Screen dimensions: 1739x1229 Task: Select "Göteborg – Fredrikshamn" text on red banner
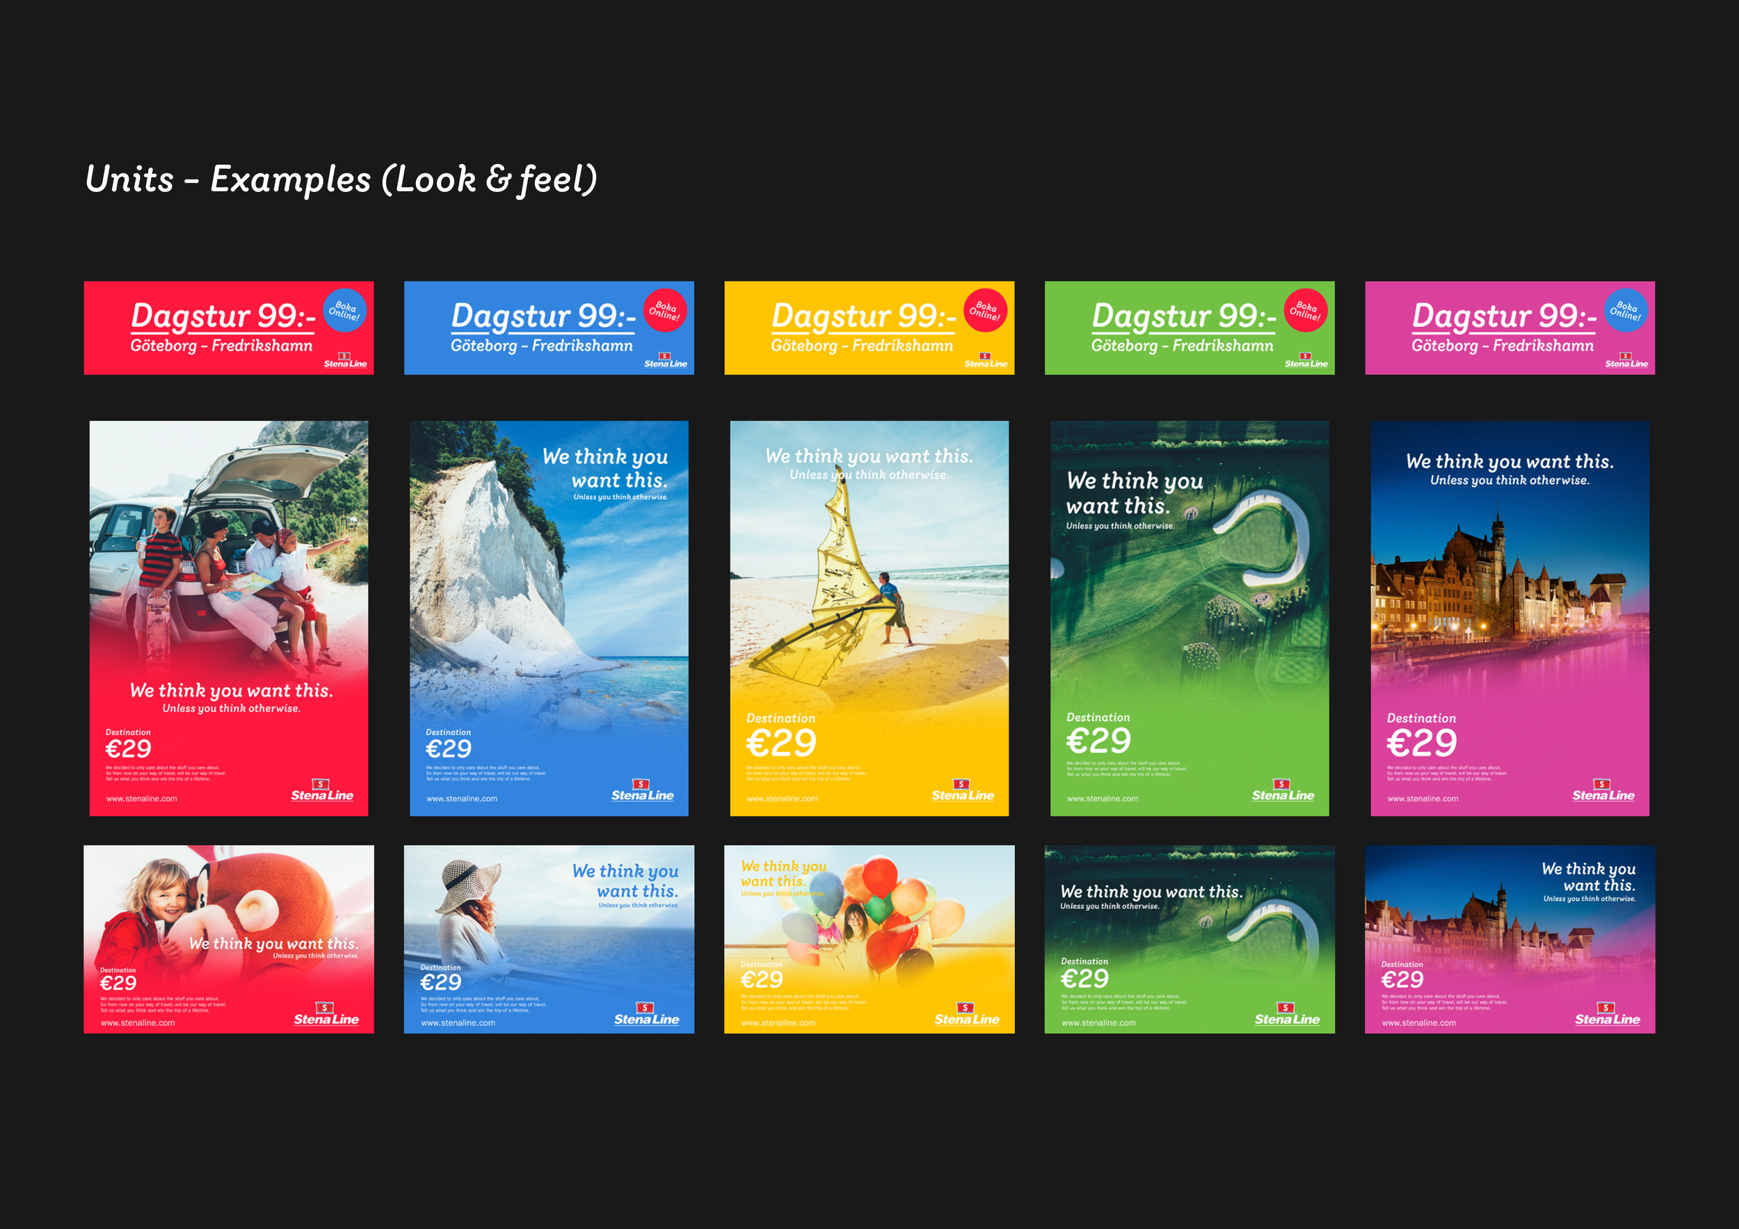tap(221, 346)
